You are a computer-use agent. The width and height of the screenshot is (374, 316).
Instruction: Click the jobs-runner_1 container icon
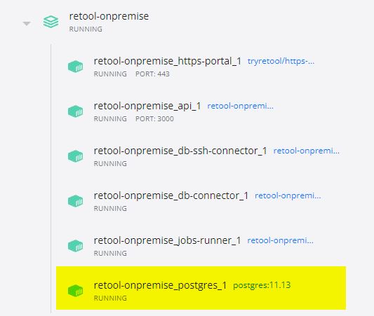[75, 246]
